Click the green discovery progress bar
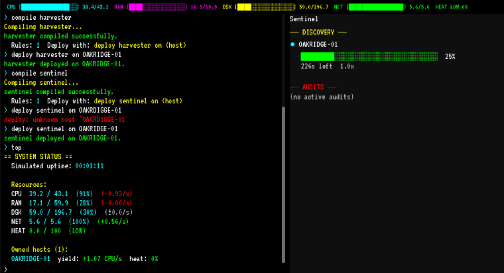 (x=369, y=57)
